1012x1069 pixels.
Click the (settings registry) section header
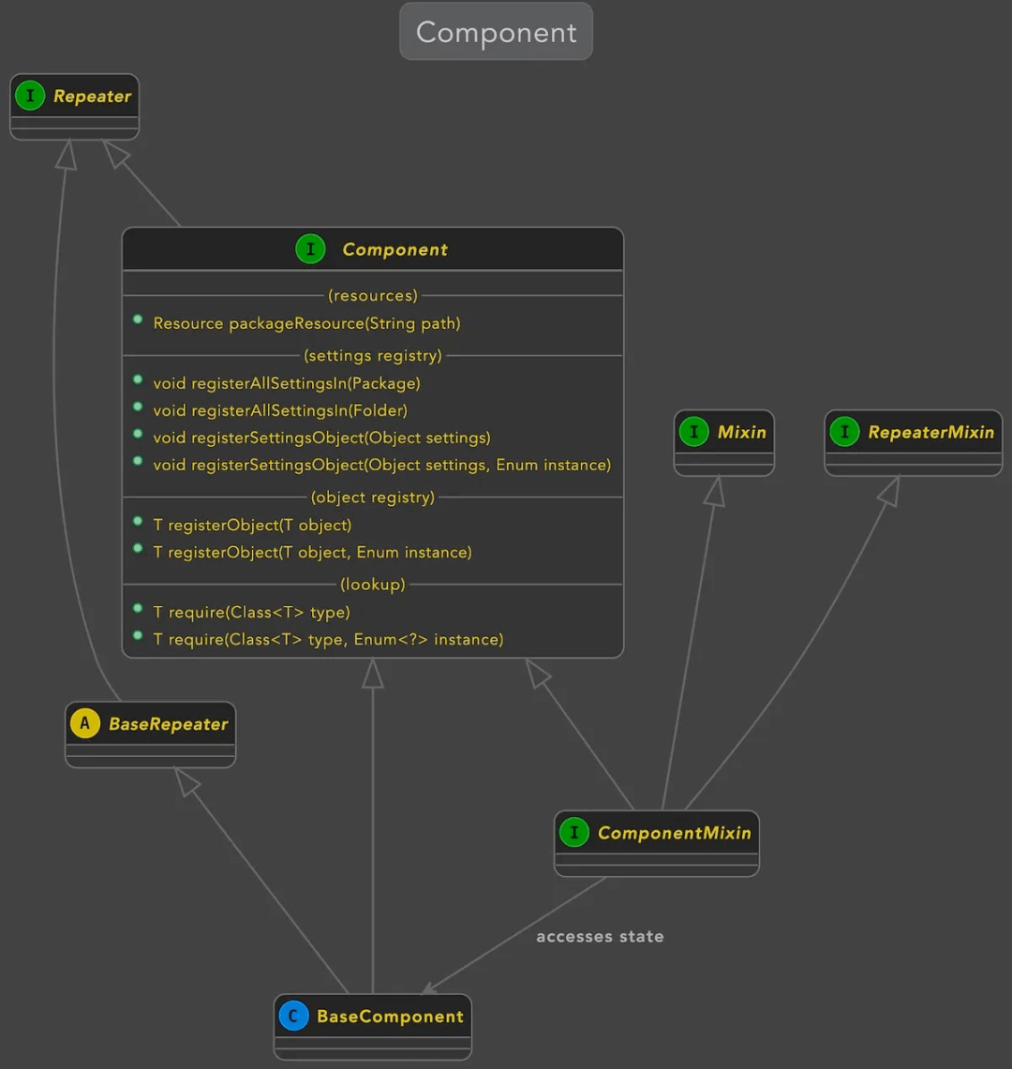(x=373, y=355)
